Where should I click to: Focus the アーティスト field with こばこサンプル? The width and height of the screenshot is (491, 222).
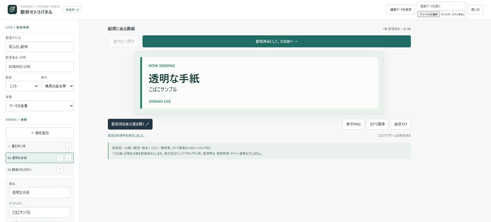[40, 212]
